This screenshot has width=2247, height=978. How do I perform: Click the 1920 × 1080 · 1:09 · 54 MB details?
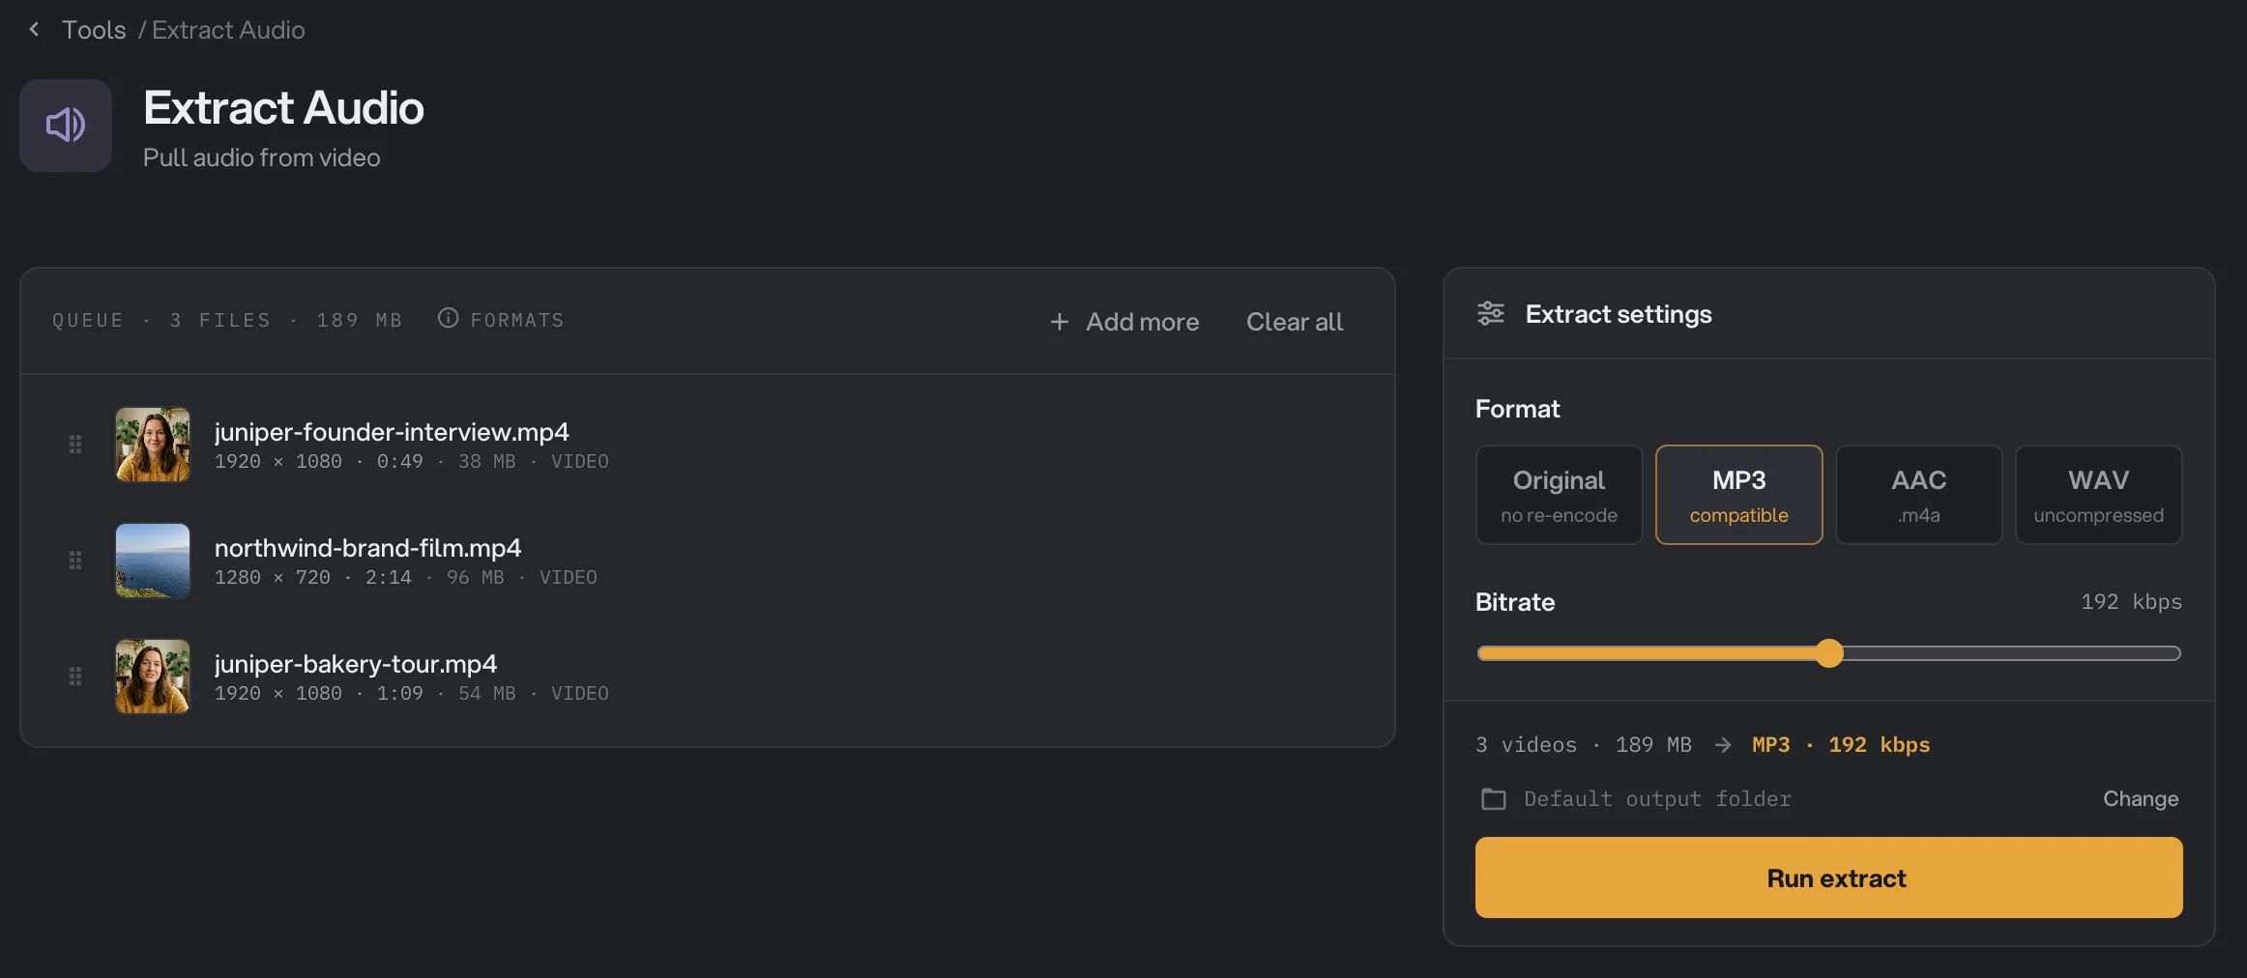click(x=411, y=694)
